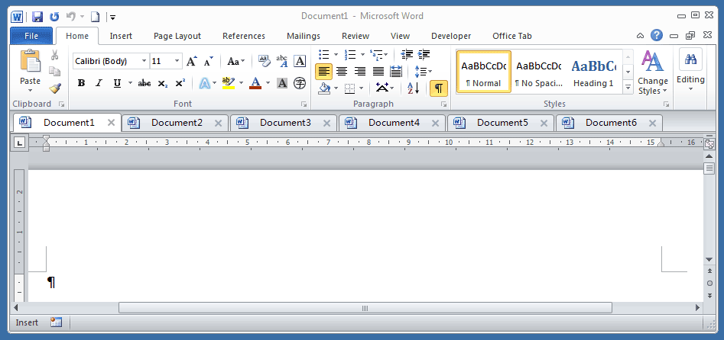
Task: Toggle Strikethrough formatting
Action: pos(144,83)
